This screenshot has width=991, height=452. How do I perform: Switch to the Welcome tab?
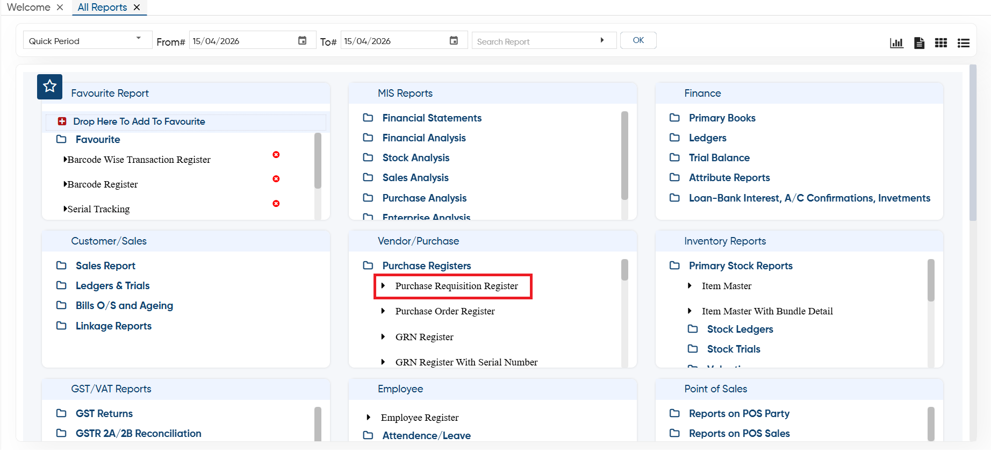[28, 7]
